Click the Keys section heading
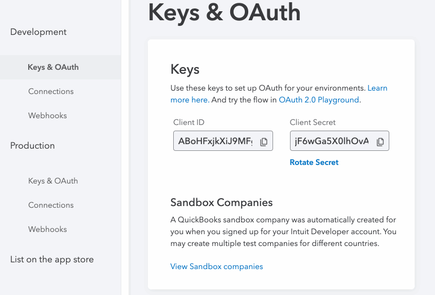The height and width of the screenshot is (295, 435). pyautogui.click(x=185, y=70)
